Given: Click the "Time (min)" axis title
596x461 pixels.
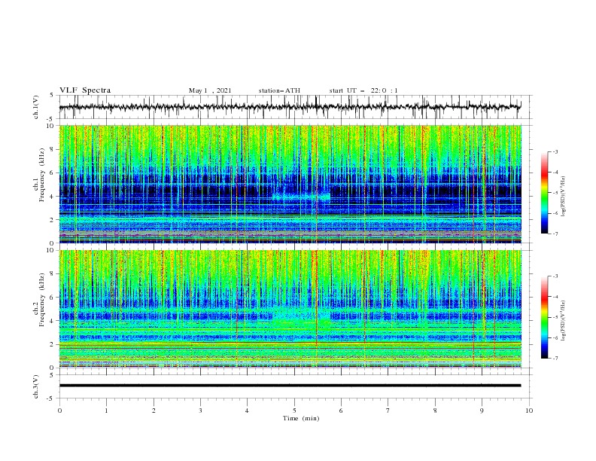Looking at the screenshot, I should [x=301, y=418].
